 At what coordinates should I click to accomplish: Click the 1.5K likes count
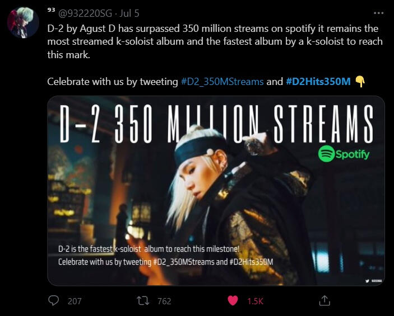[x=255, y=301]
